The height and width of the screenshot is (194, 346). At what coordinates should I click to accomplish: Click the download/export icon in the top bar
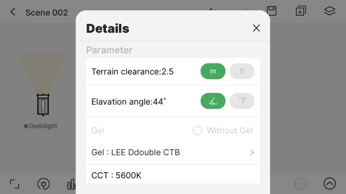(301, 11)
